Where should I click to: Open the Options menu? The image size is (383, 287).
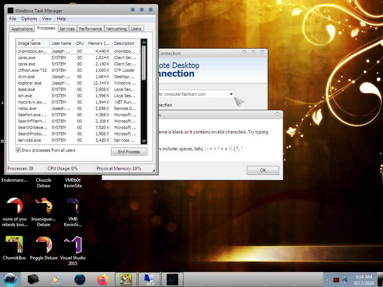click(29, 19)
